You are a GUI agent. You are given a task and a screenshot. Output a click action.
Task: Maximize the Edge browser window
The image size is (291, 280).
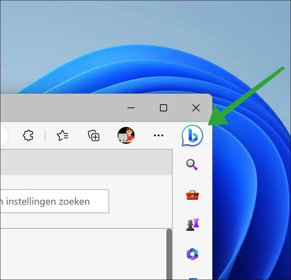click(164, 108)
